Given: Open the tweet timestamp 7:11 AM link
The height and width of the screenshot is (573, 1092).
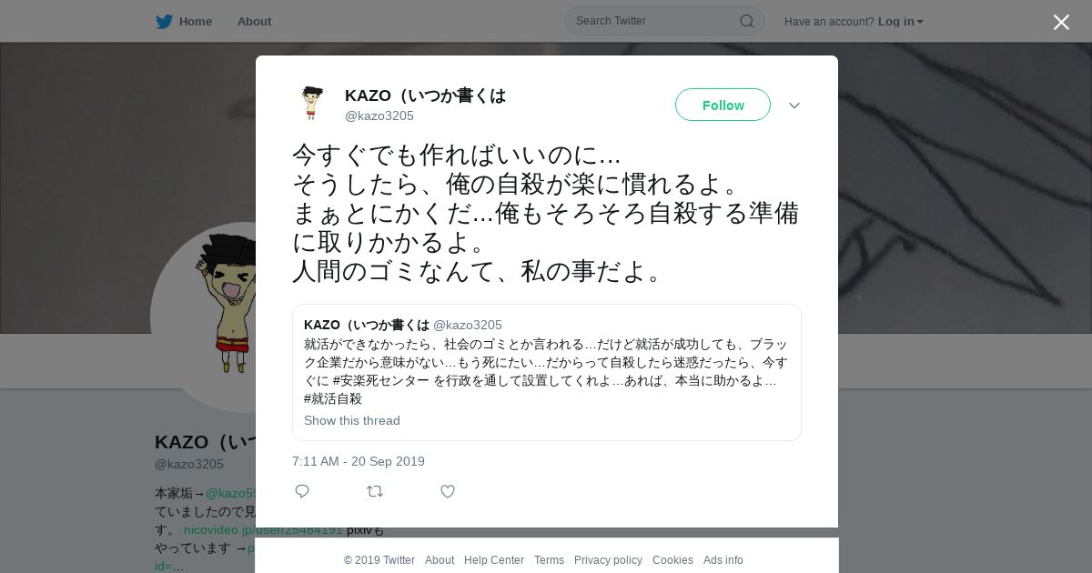Looking at the screenshot, I should [x=359, y=461].
